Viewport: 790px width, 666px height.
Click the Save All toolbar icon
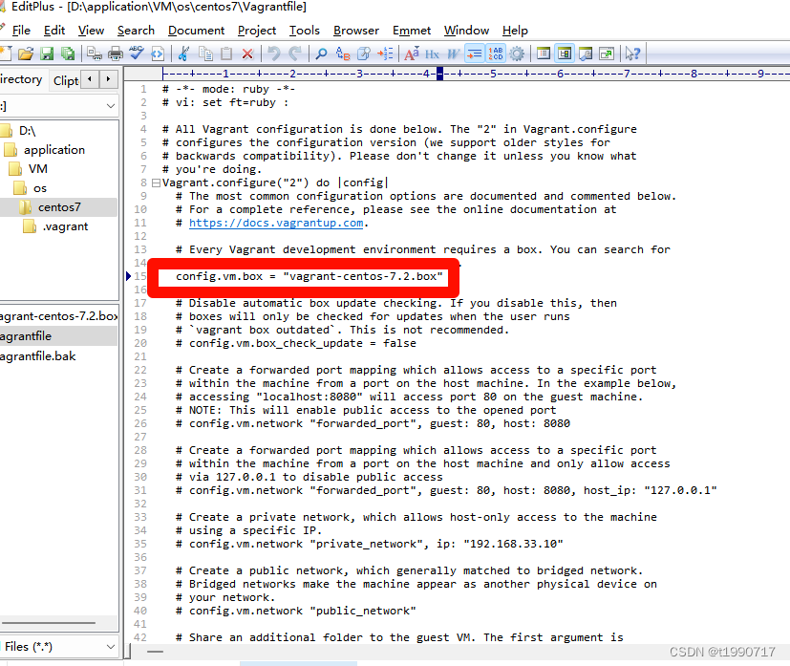[x=68, y=54]
